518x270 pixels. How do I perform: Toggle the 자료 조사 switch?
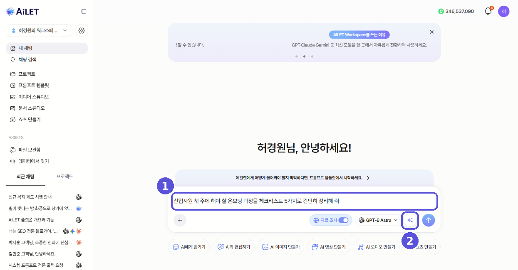tap(343, 220)
